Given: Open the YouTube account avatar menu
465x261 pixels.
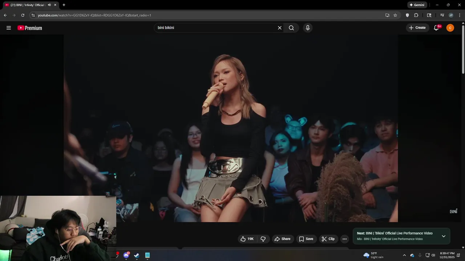Looking at the screenshot, I should pos(450,28).
